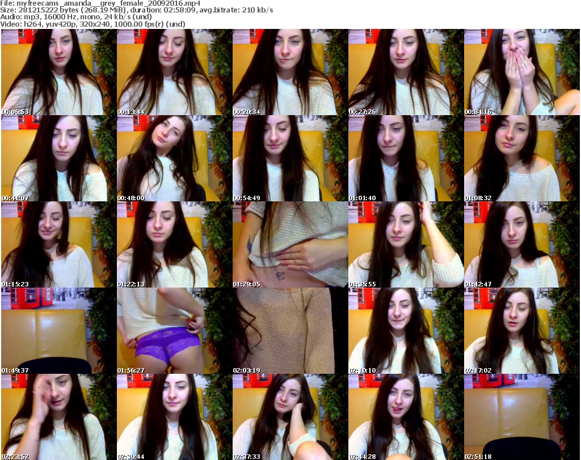
Task: Click the thumbnail stamped 01:35:55
Action: (406, 245)
